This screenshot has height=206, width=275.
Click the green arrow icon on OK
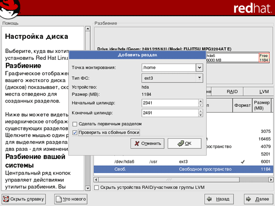[181, 143]
